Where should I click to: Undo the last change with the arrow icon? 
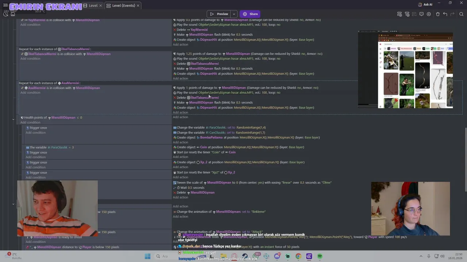tap(445, 14)
